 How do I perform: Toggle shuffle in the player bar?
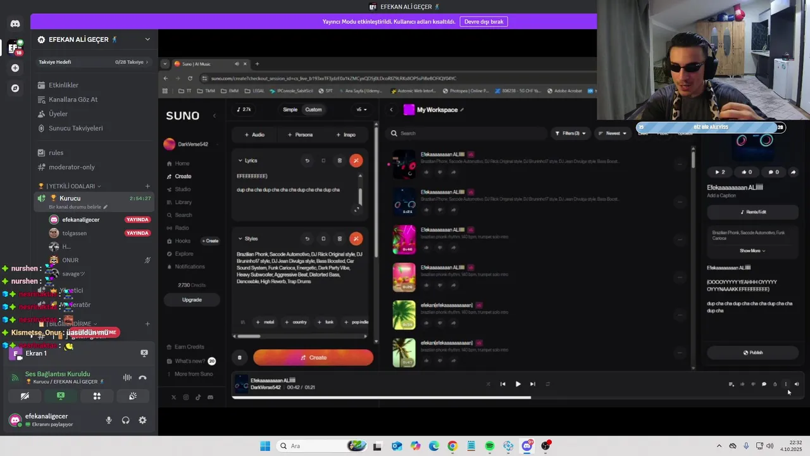click(488, 384)
